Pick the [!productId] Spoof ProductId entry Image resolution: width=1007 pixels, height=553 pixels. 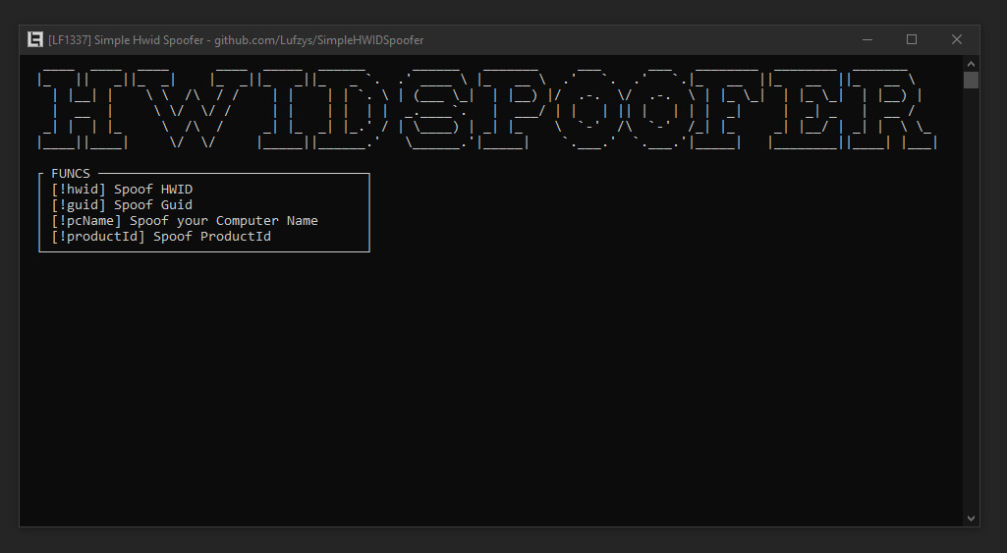point(161,237)
